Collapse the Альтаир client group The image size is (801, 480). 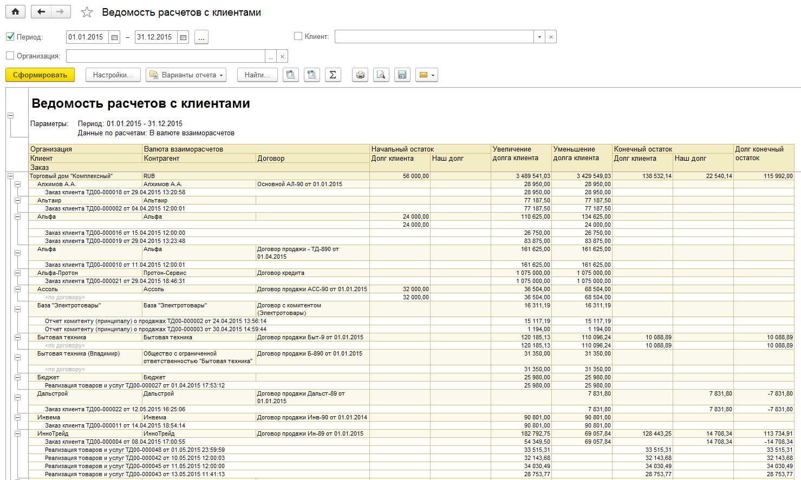[x=18, y=200]
